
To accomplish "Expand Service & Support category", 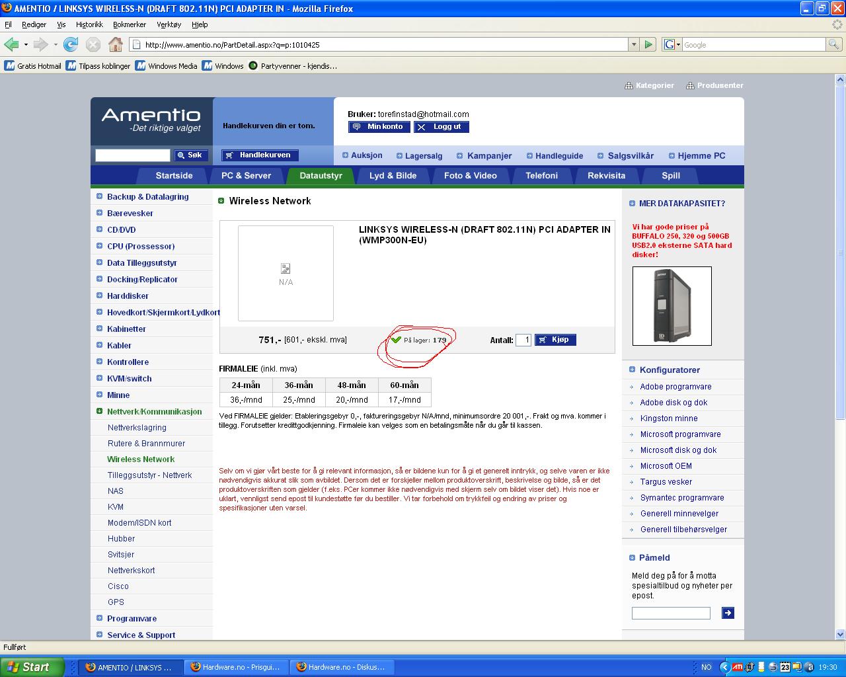I will click(100, 635).
